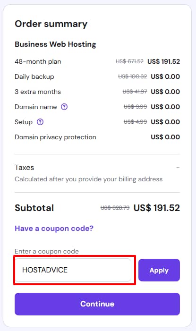196x331 pixels.
Task: Click the Domain name text label
Action: (36, 107)
